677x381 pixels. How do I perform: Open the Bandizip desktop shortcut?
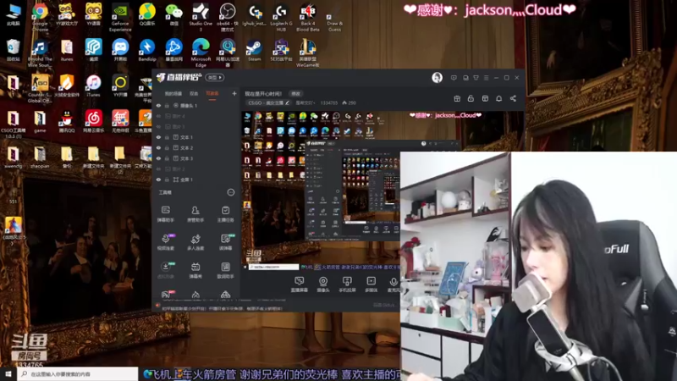[146, 50]
